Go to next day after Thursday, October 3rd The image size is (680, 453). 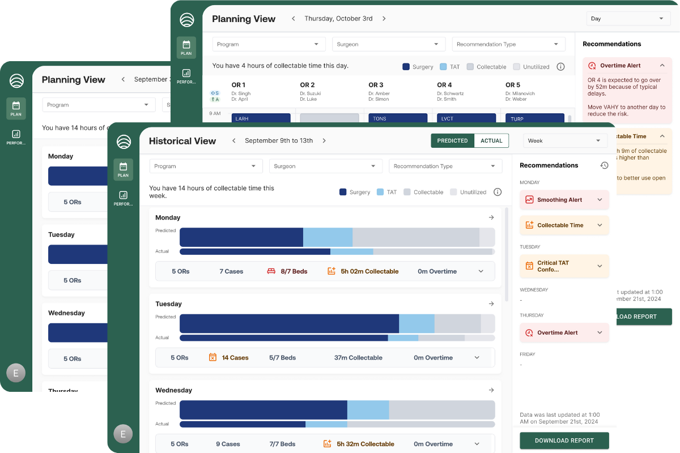pyautogui.click(x=384, y=19)
